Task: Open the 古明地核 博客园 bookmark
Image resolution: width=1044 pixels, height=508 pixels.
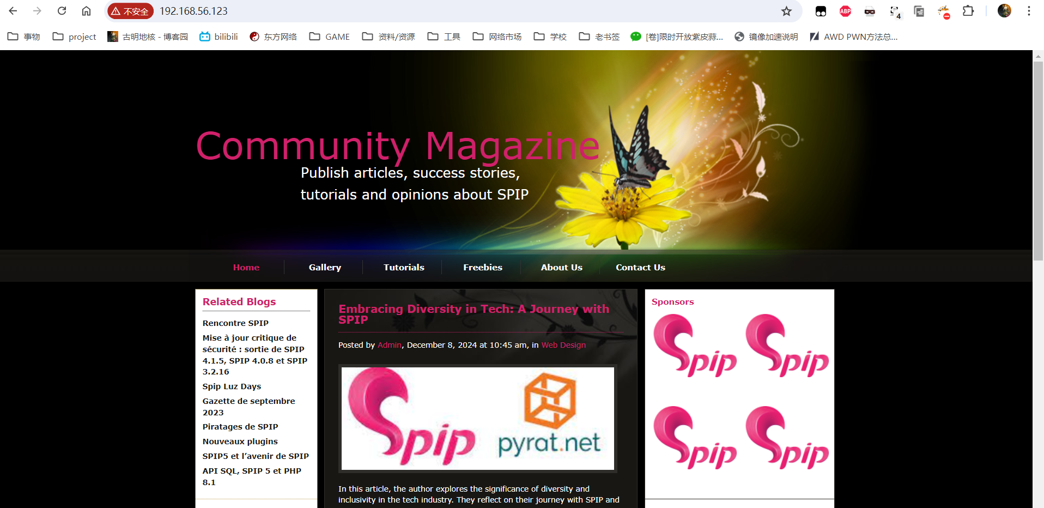Action: [148, 37]
